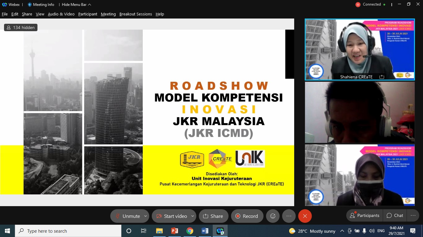The height and width of the screenshot is (237, 423).
Task: Open weather widget showing 28°C Mostly sunny
Action: pyautogui.click(x=312, y=231)
